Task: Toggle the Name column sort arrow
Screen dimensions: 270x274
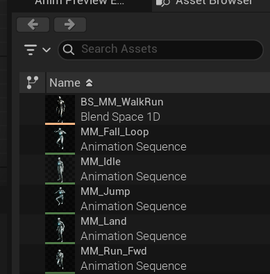Action: (x=89, y=83)
